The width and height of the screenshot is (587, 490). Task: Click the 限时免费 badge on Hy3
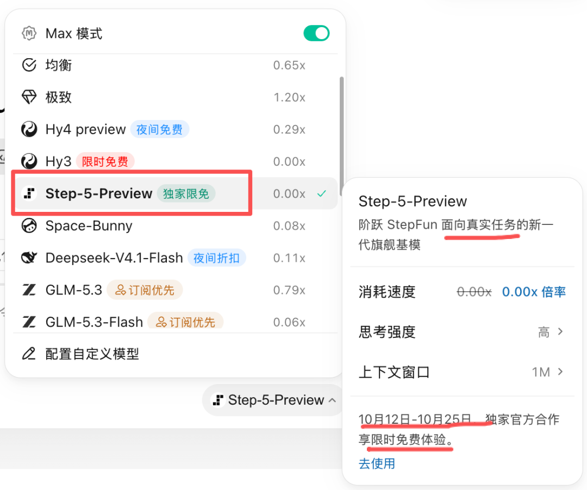[x=105, y=161]
